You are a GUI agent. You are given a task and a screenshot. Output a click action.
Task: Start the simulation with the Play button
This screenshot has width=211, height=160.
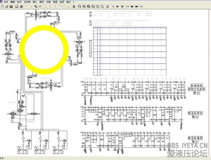pos(117,6)
